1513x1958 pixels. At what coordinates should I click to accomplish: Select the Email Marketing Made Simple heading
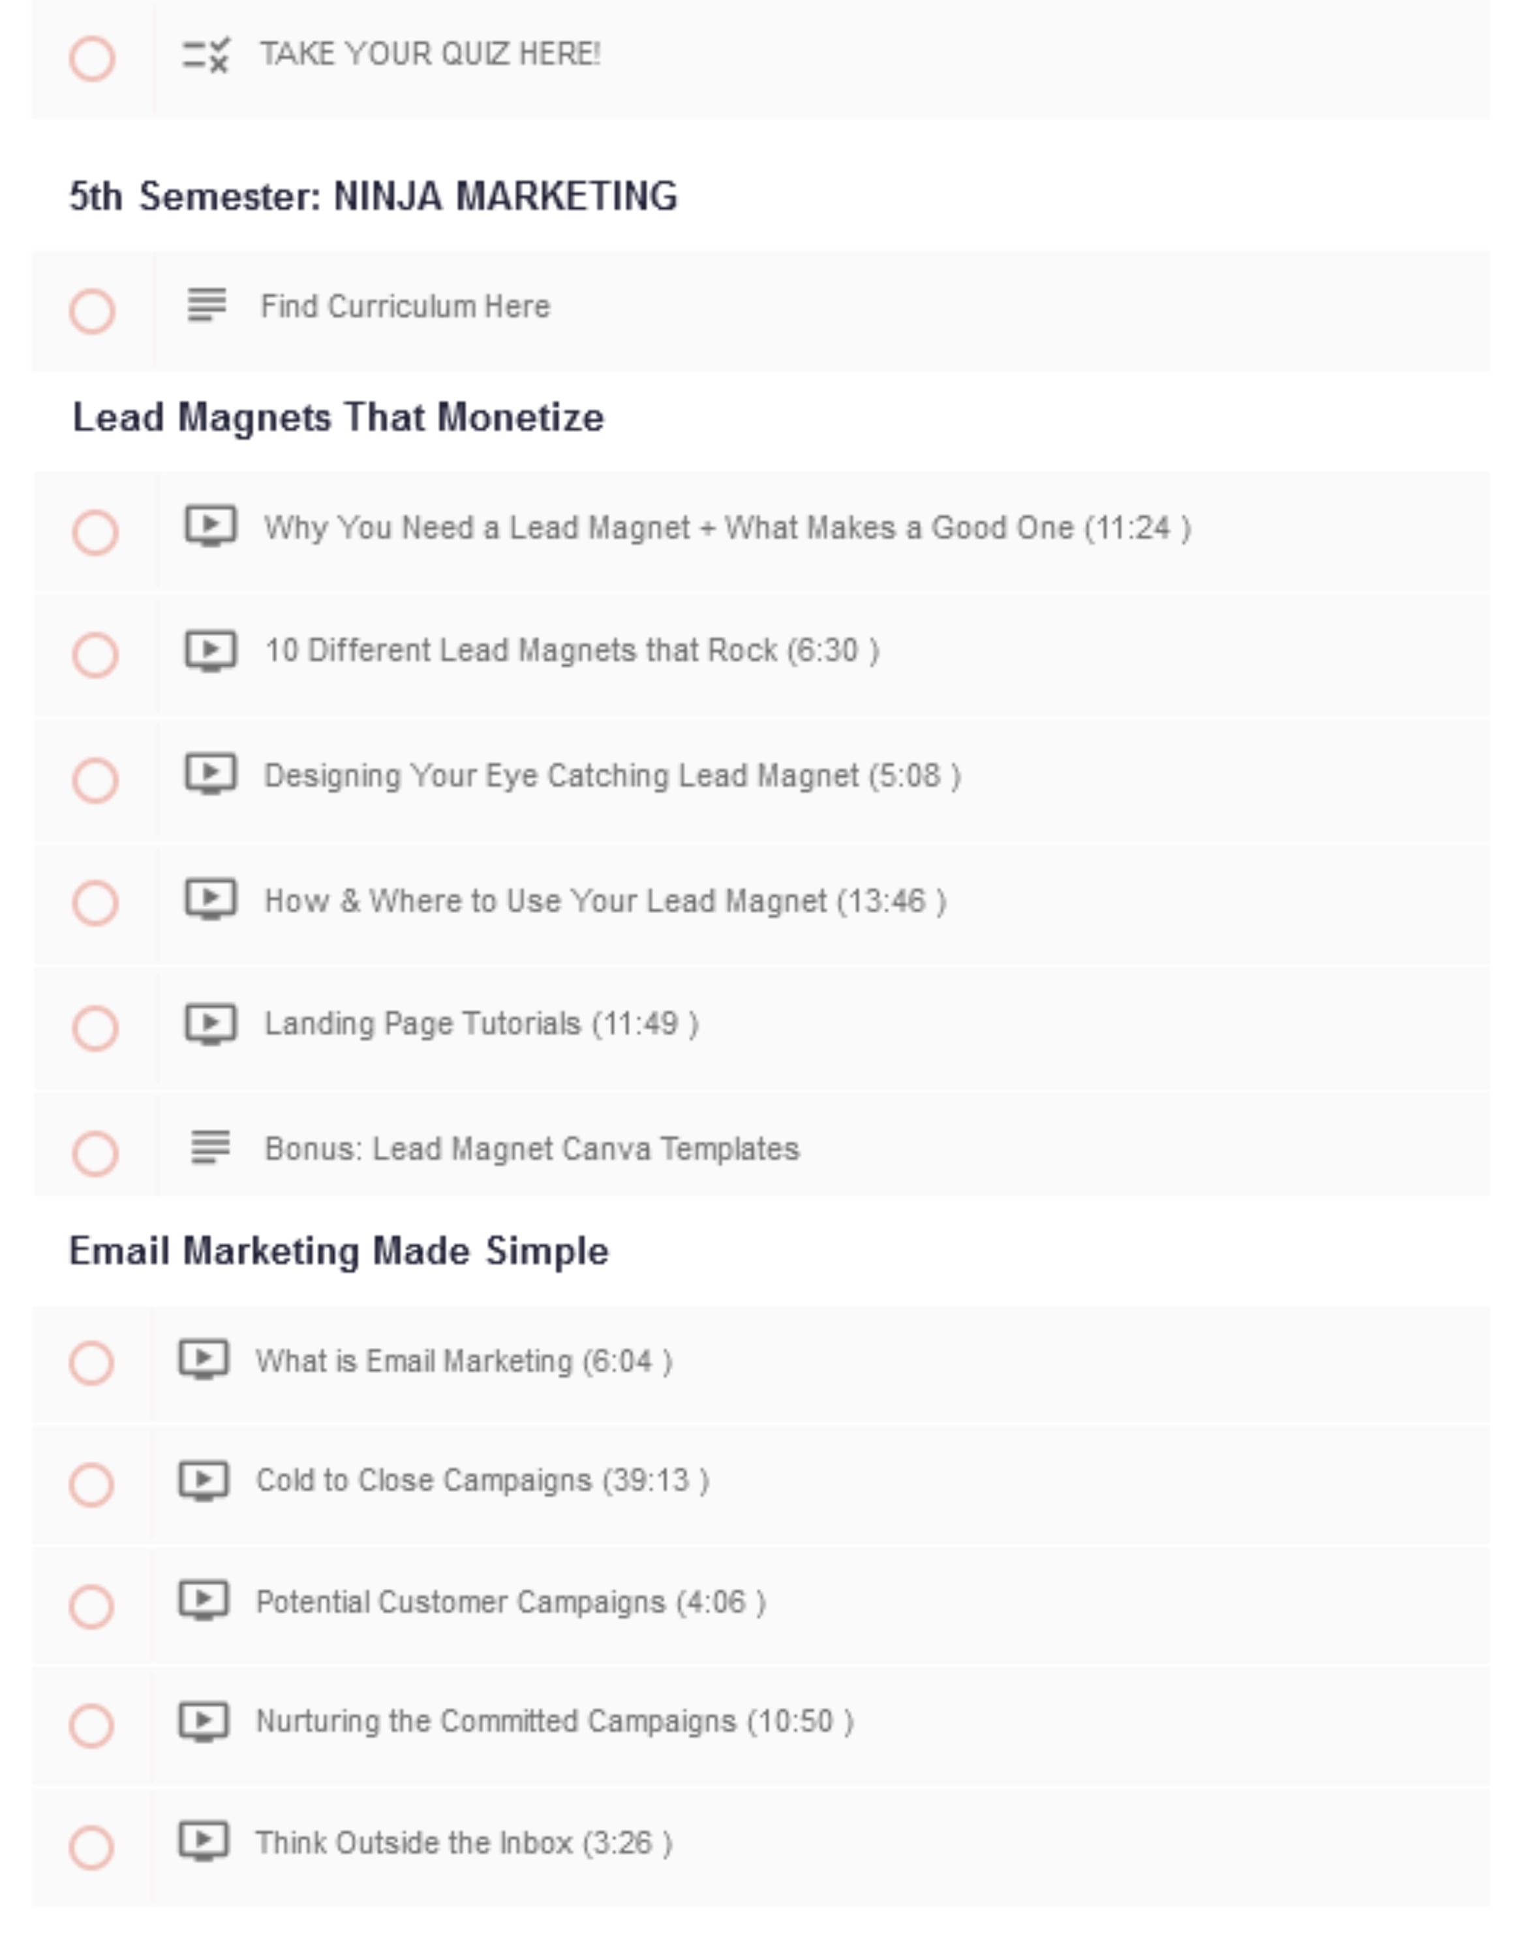(x=339, y=1252)
